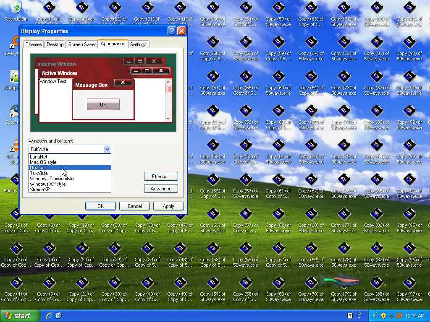The width and height of the screenshot is (430, 322).
Task: Select the Copy (88) of 50ways.exe icon
Action: coord(377,289)
